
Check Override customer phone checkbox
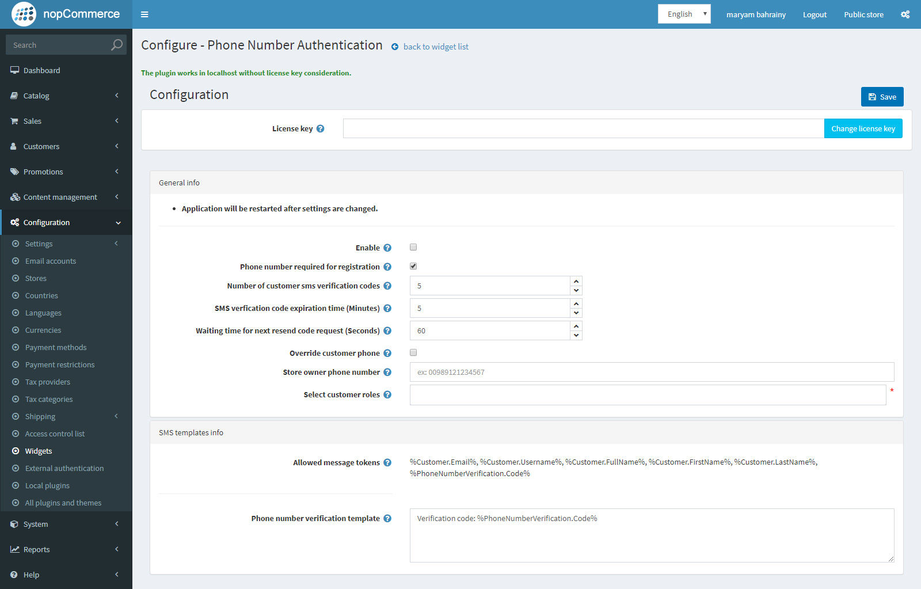(413, 352)
